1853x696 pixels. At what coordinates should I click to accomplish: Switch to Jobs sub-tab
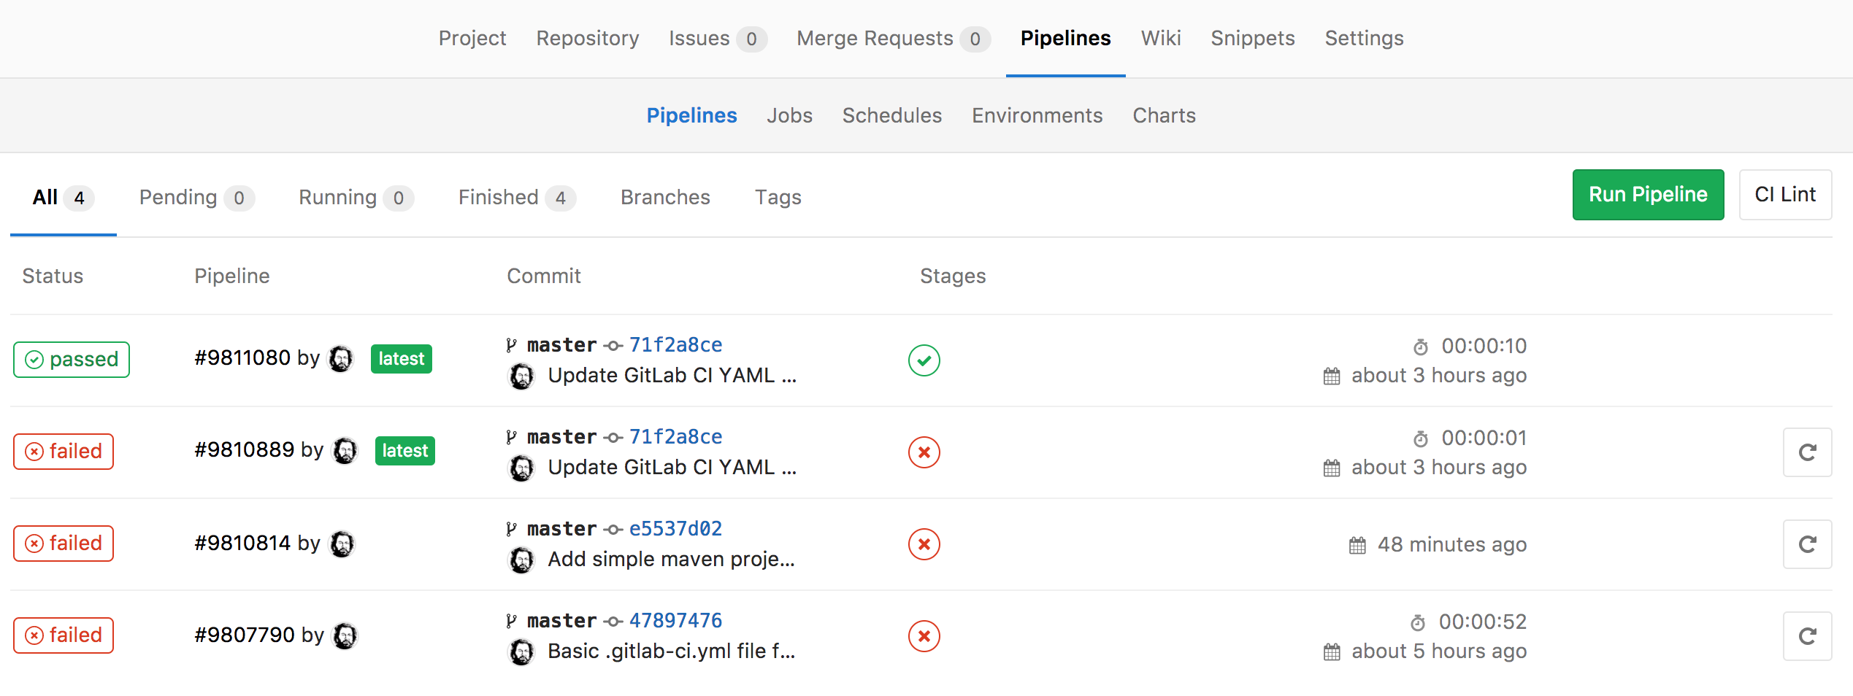(789, 115)
